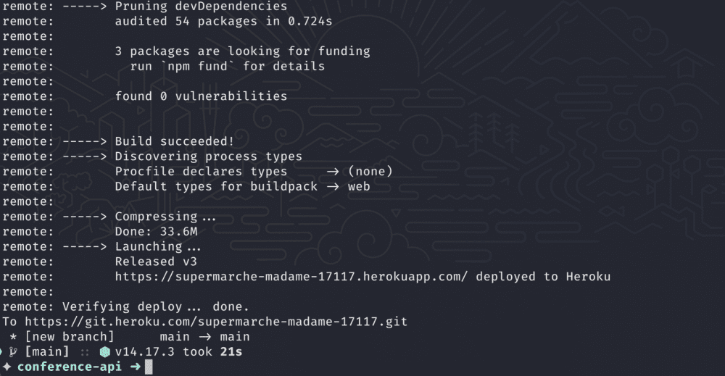Click the 'Released v3' line

156,262
